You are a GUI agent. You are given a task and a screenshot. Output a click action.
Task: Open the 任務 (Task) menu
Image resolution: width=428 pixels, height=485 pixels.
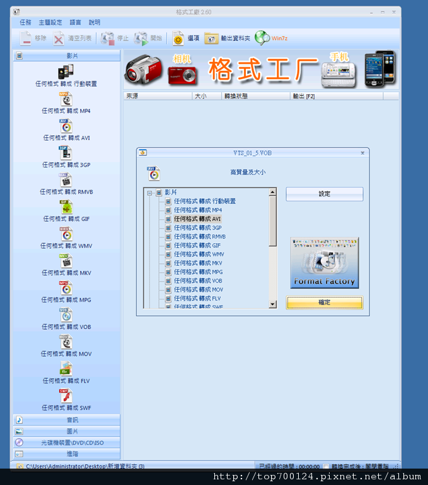pos(26,22)
